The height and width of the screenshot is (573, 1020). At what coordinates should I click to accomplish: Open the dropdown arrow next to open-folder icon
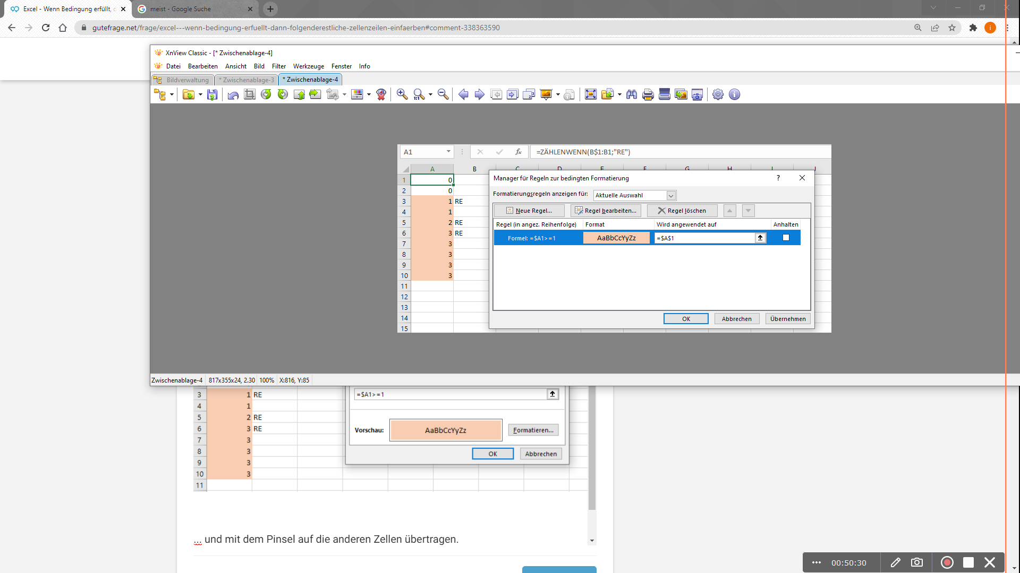(200, 94)
